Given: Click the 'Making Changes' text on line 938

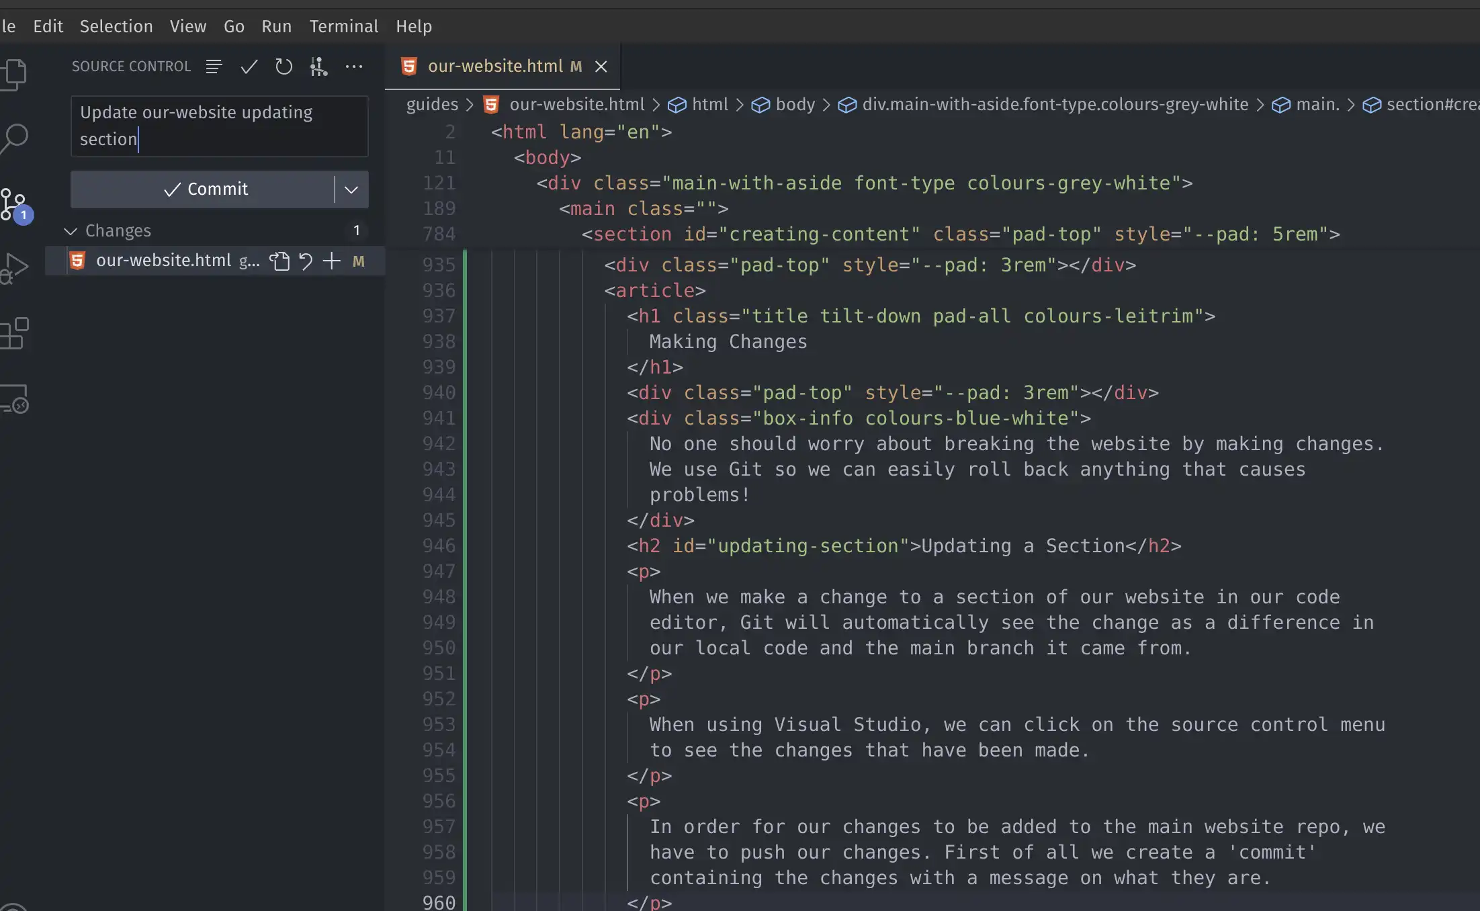Looking at the screenshot, I should coord(728,342).
